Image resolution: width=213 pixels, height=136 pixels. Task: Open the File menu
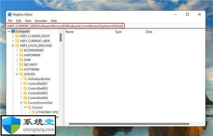coord(10,21)
